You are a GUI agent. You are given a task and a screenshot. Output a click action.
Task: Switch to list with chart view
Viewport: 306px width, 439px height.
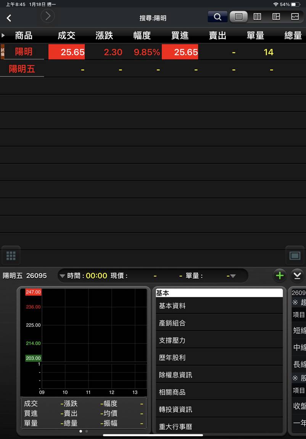click(276, 17)
